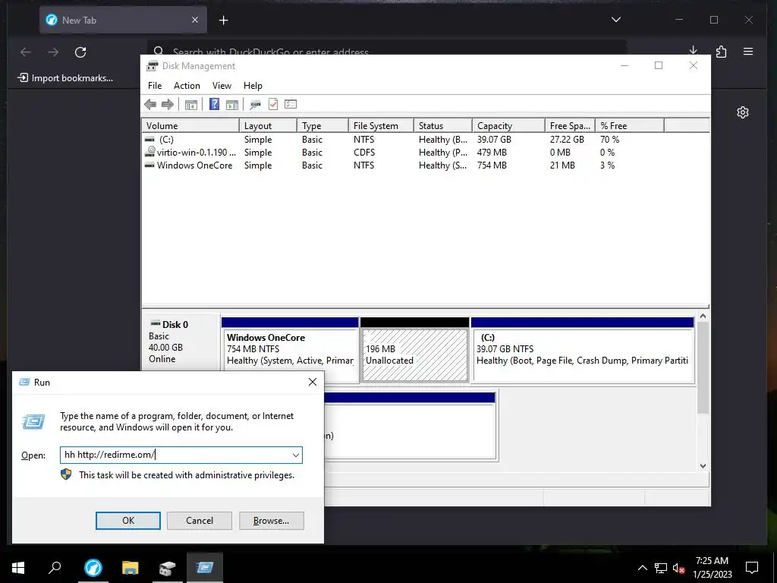Viewport: 777px width, 583px height.
Task: Sort by the Layout column header
Action: [268, 126]
